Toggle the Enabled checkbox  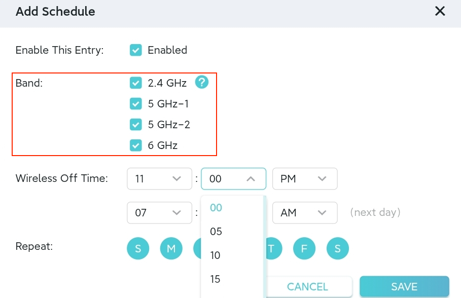tap(135, 50)
